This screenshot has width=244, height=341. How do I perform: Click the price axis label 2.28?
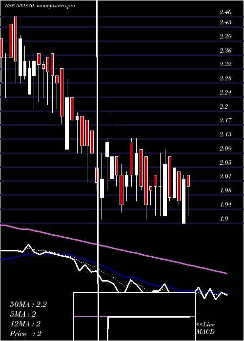225,78
